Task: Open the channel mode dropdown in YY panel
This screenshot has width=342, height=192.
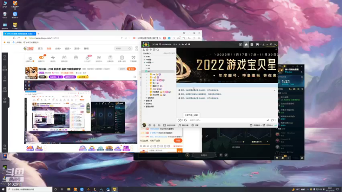Action: point(147,53)
